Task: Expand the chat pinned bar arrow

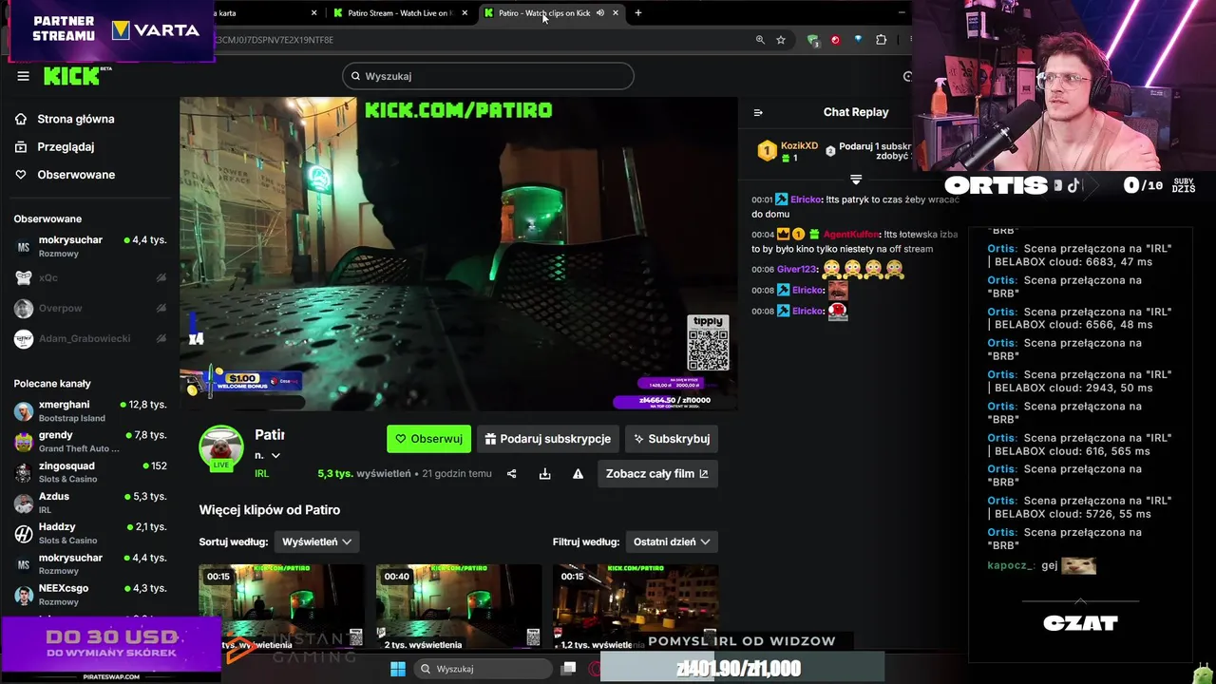Action: click(x=856, y=179)
